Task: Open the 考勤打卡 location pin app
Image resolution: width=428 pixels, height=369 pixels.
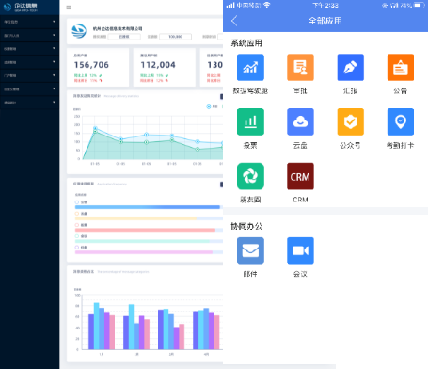Action: tap(401, 121)
